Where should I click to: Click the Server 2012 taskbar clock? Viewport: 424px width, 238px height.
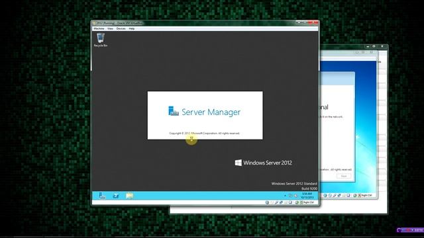(307, 196)
